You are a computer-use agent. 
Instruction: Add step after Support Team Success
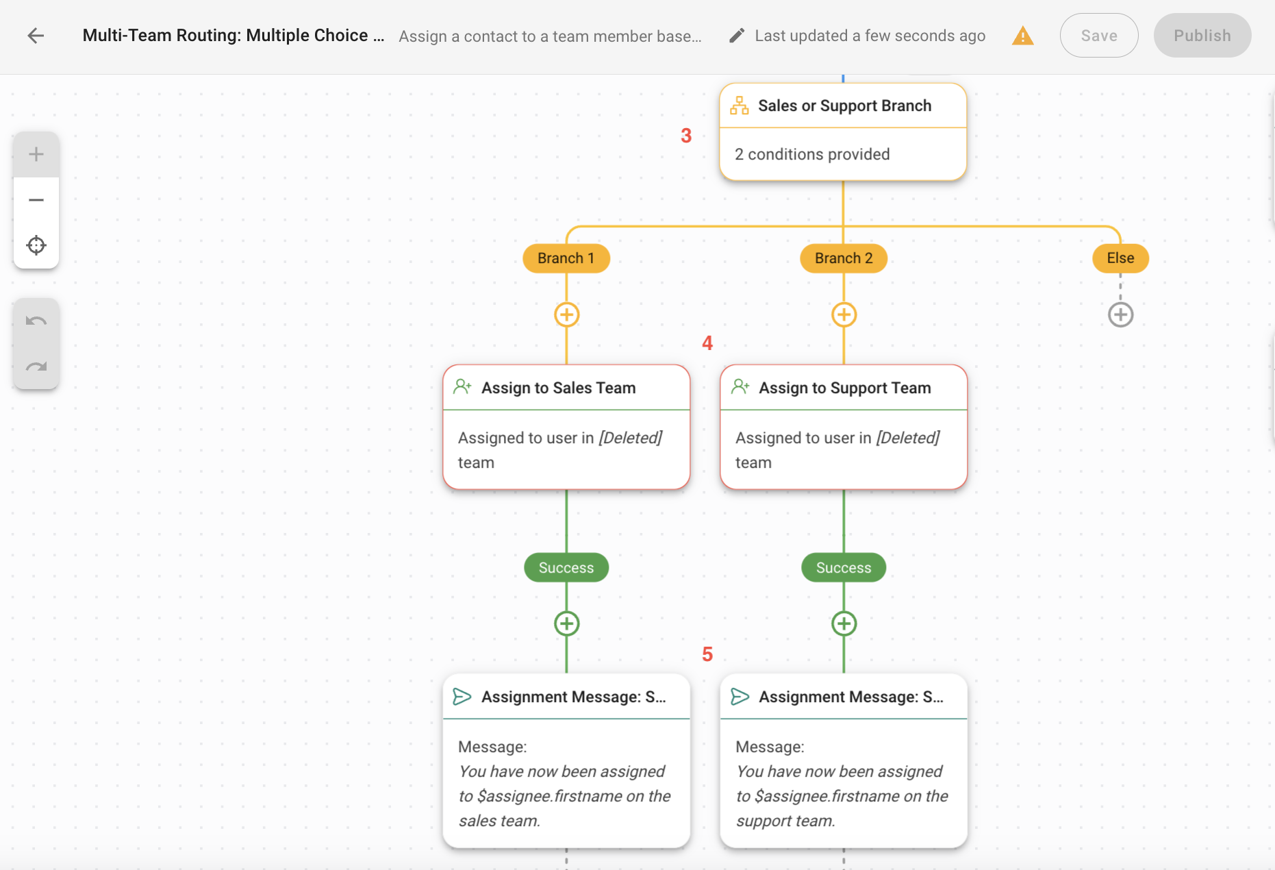click(844, 623)
